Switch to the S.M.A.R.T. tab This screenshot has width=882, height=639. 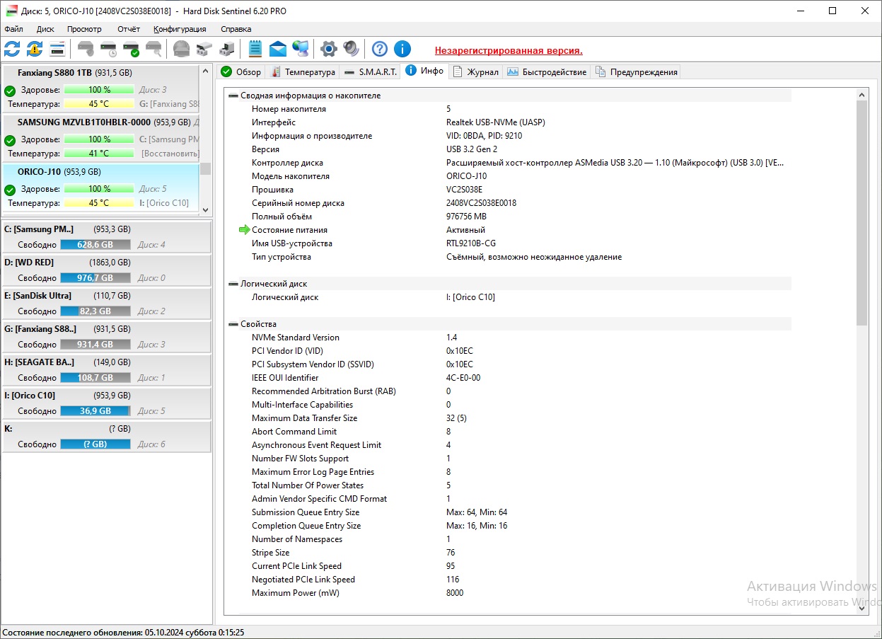370,72
